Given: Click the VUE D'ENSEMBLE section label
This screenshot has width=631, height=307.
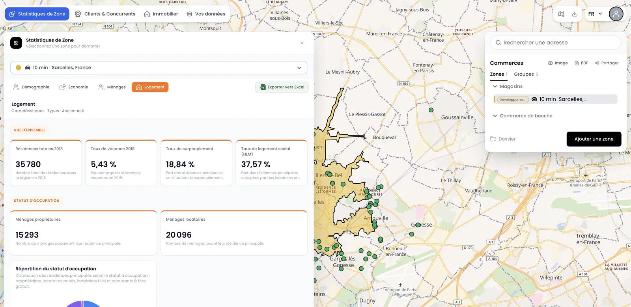Looking at the screenshot, I should pos(30,130).
